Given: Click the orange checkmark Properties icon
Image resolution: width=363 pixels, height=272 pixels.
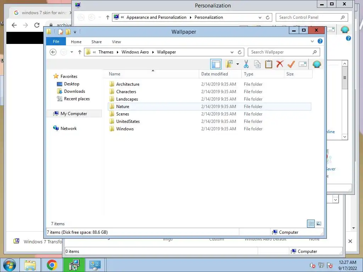Looking at the screenshot, I should (x=291, y=64).
